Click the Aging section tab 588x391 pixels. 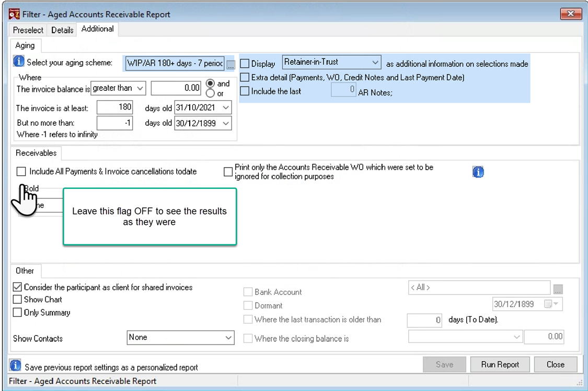pyautogui.click(x=25, y=45)
